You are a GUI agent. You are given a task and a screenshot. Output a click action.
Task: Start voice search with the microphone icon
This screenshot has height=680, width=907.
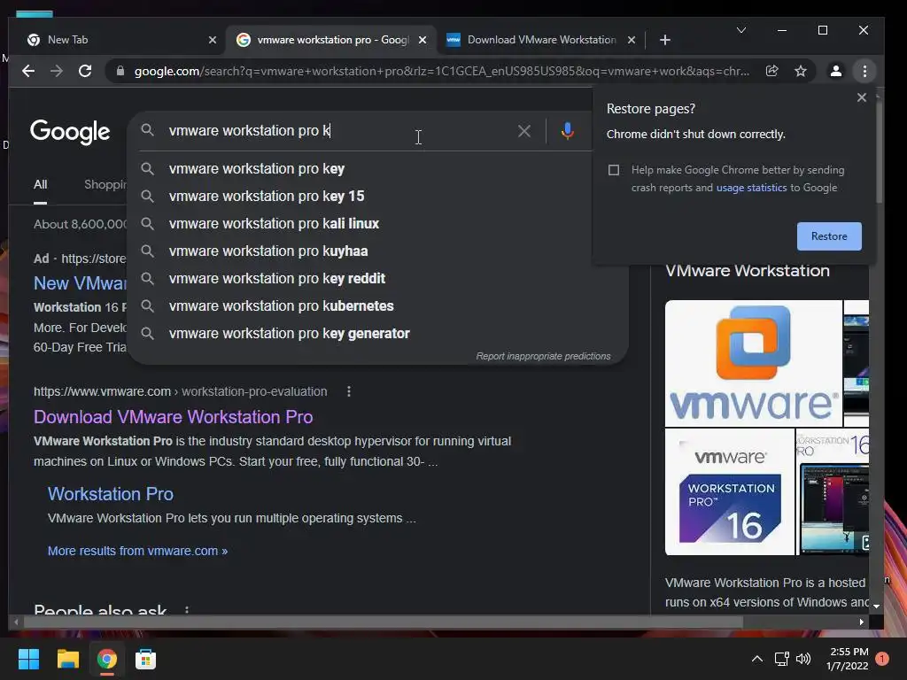pyautogui.click(x=568, y=131)
